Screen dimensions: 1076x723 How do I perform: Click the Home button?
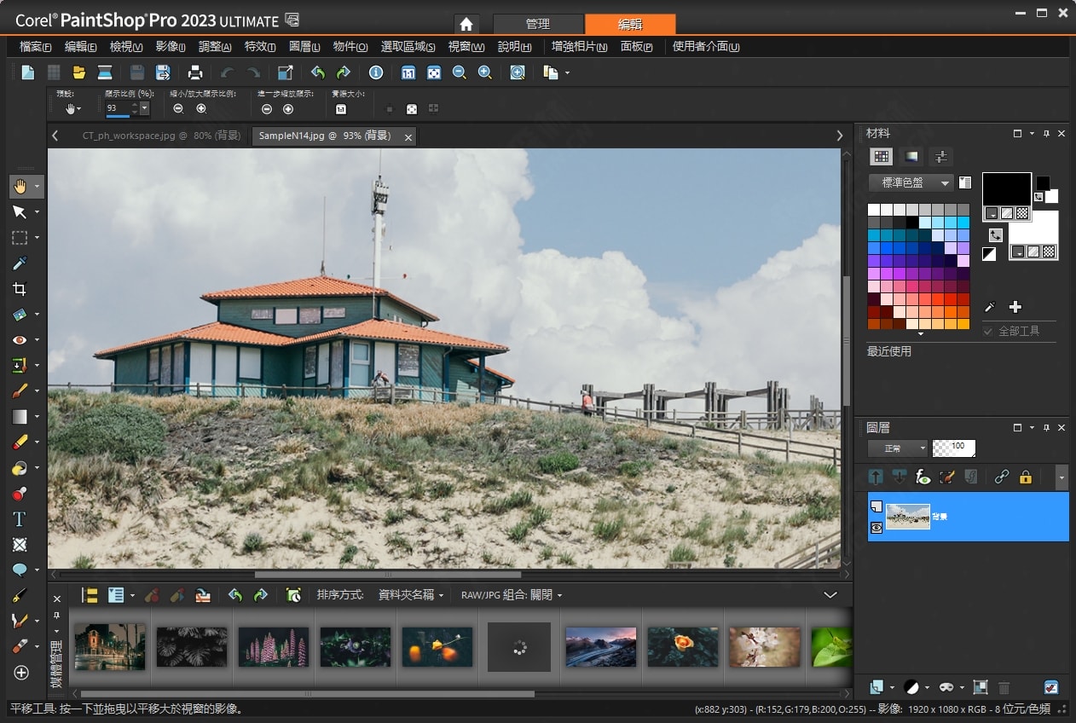tap(466, 24)
